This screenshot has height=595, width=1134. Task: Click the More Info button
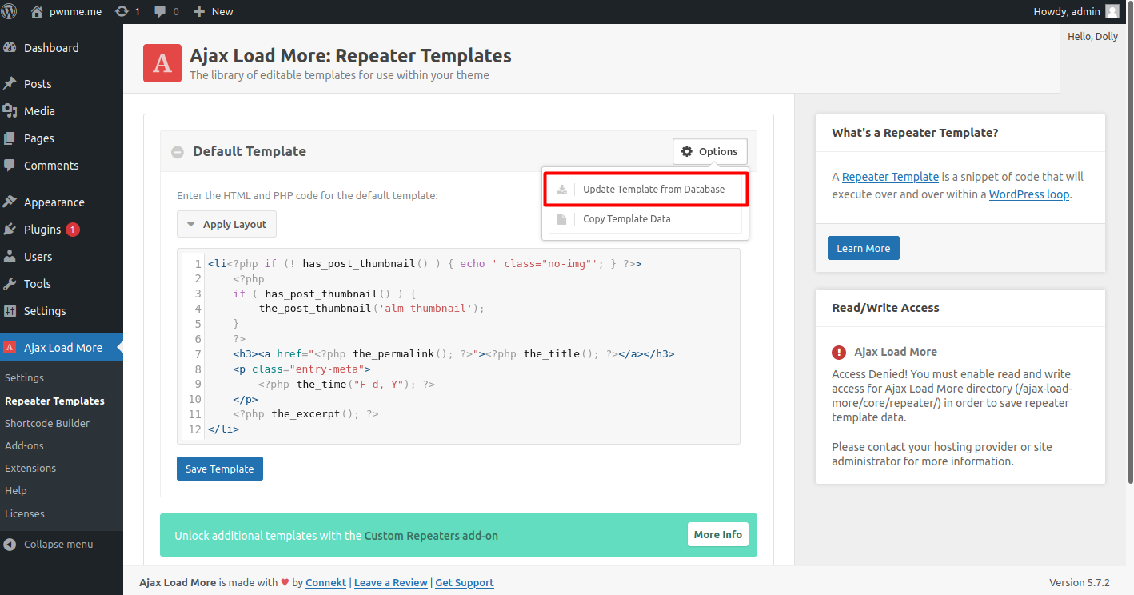tap(717, 535)
